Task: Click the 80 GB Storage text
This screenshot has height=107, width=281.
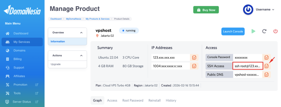Action: pos(133,66)
